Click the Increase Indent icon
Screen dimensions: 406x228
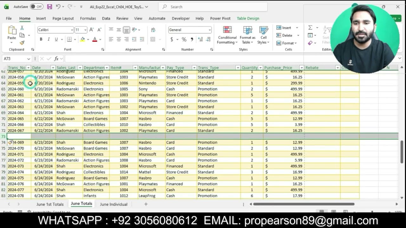pyautogui.click(x=142, y=39)
